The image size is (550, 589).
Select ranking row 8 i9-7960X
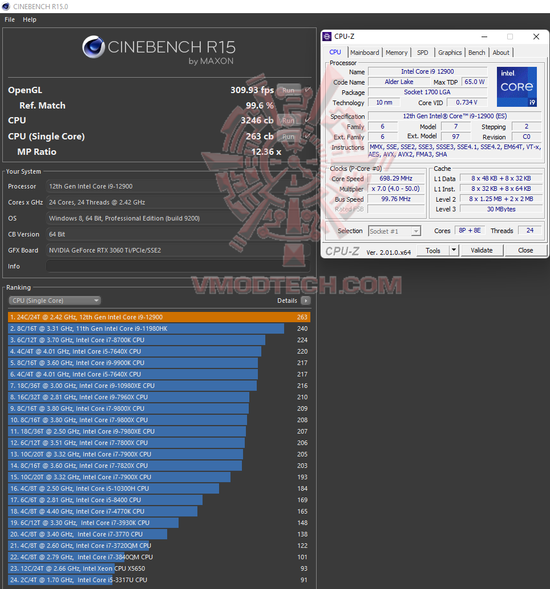pyautogui.click(x=159, y=397)
